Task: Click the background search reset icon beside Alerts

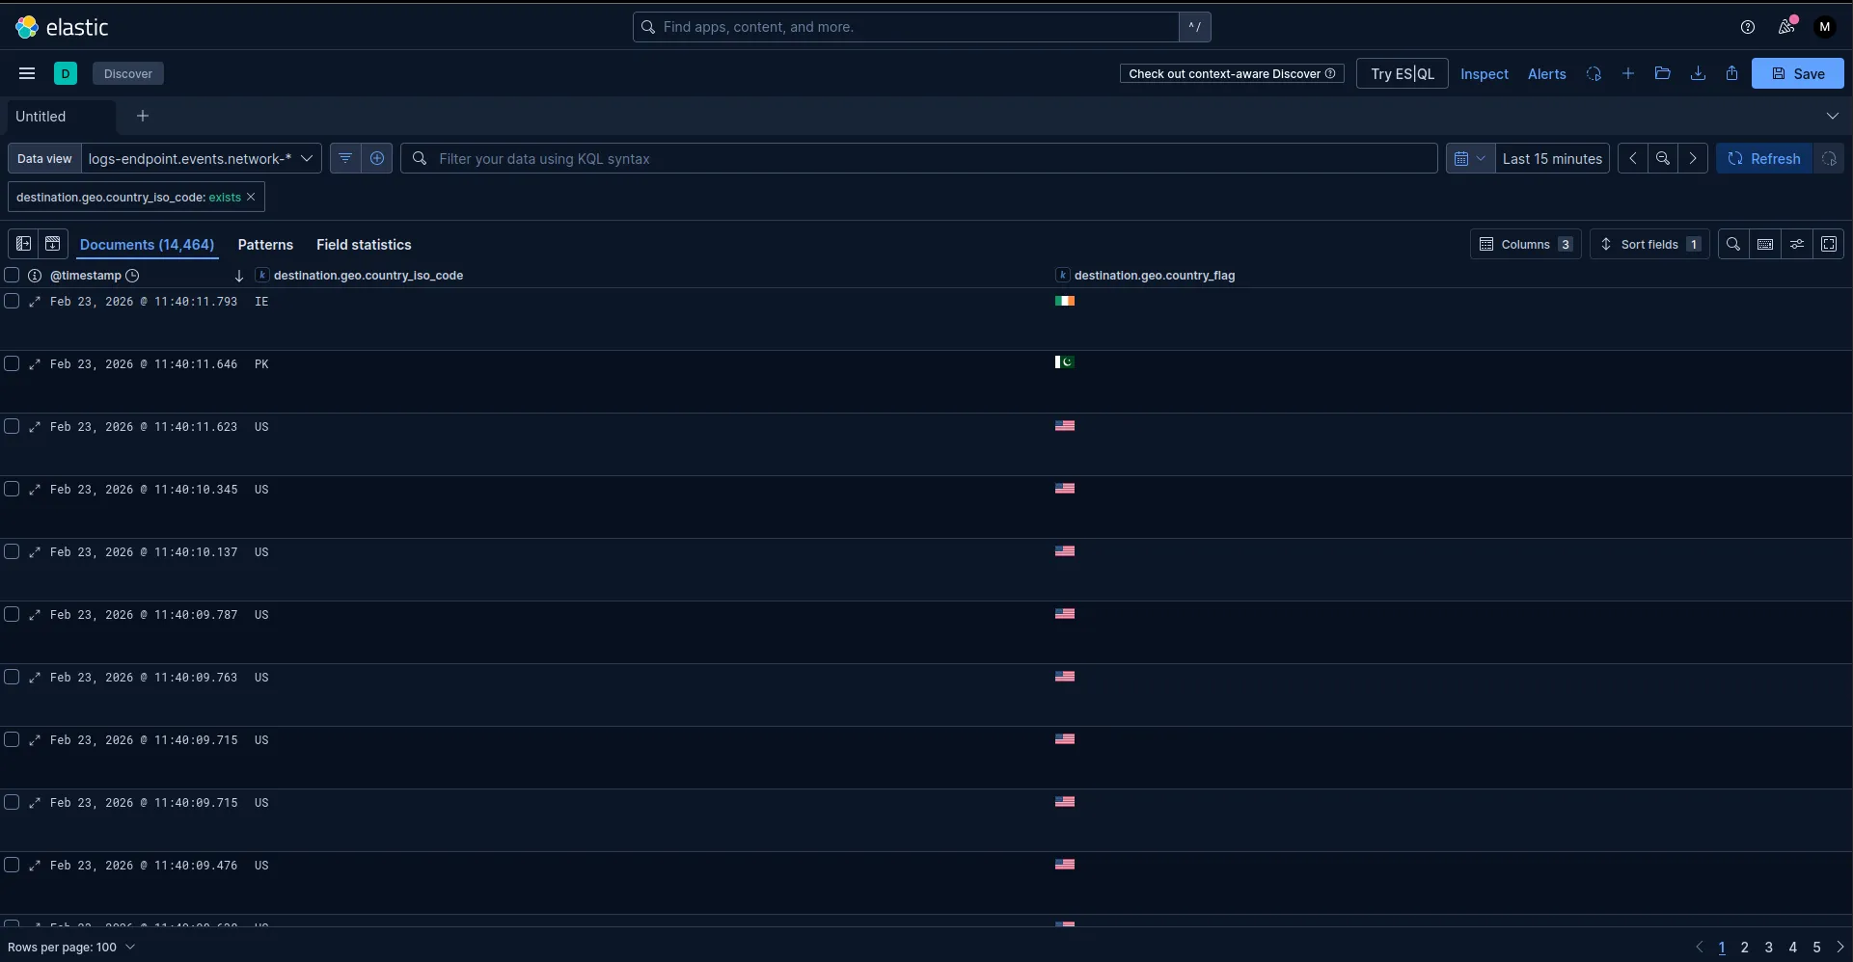Action: (1594, 73)
